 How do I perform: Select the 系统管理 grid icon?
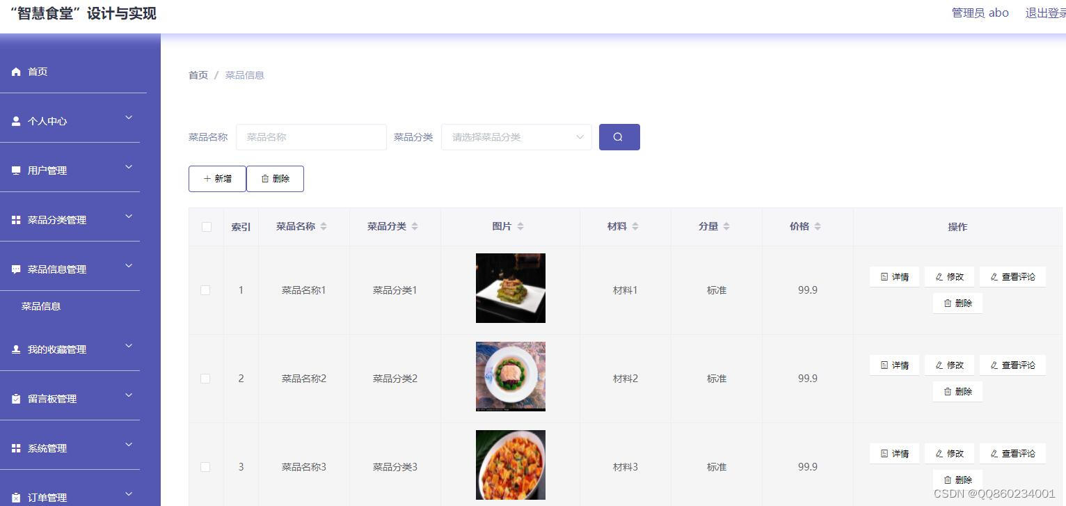click(15, 448)
